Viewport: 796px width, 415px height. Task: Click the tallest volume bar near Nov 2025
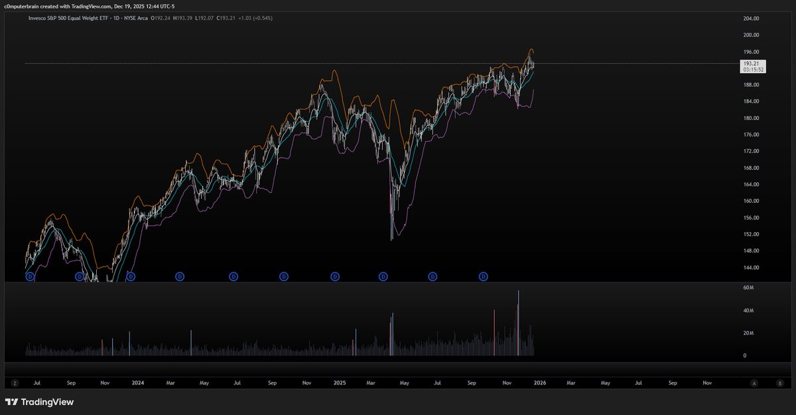coord(518,323)
